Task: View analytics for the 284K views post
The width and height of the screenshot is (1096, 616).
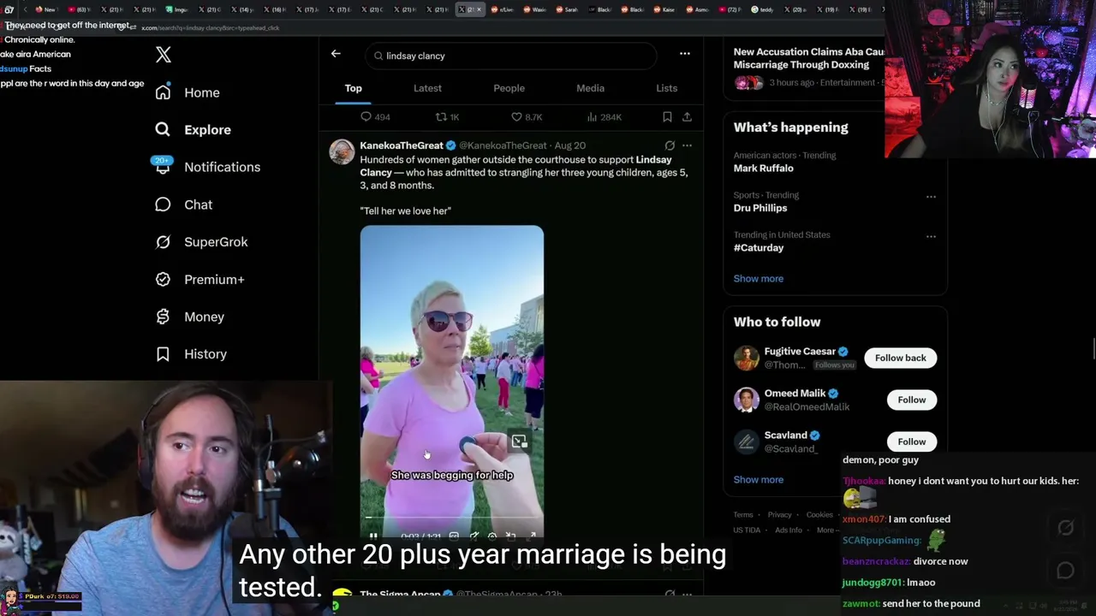Action: tap(605, 116)
